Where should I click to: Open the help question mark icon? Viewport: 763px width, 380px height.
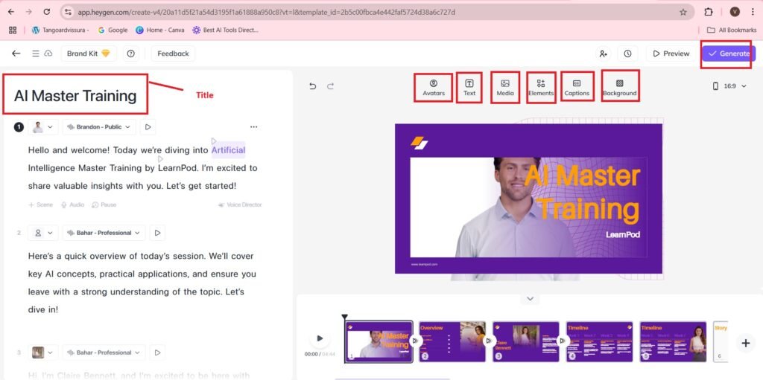[x=130, y=54]
